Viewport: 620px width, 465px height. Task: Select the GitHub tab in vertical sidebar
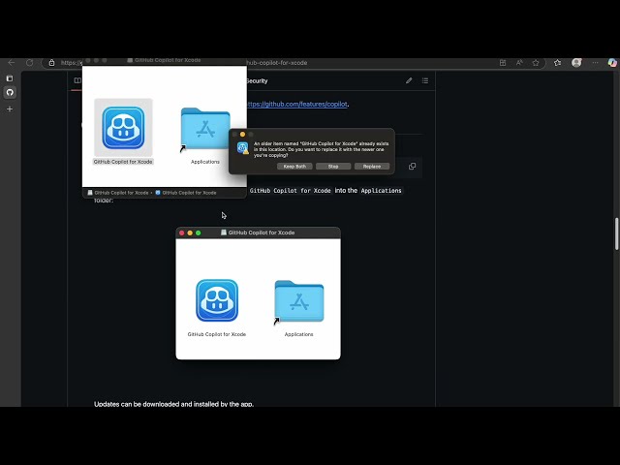pos(10,93)
